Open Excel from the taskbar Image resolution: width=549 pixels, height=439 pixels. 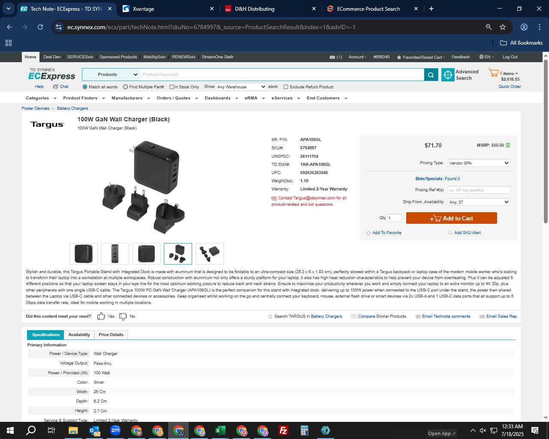tap(220, 430)
